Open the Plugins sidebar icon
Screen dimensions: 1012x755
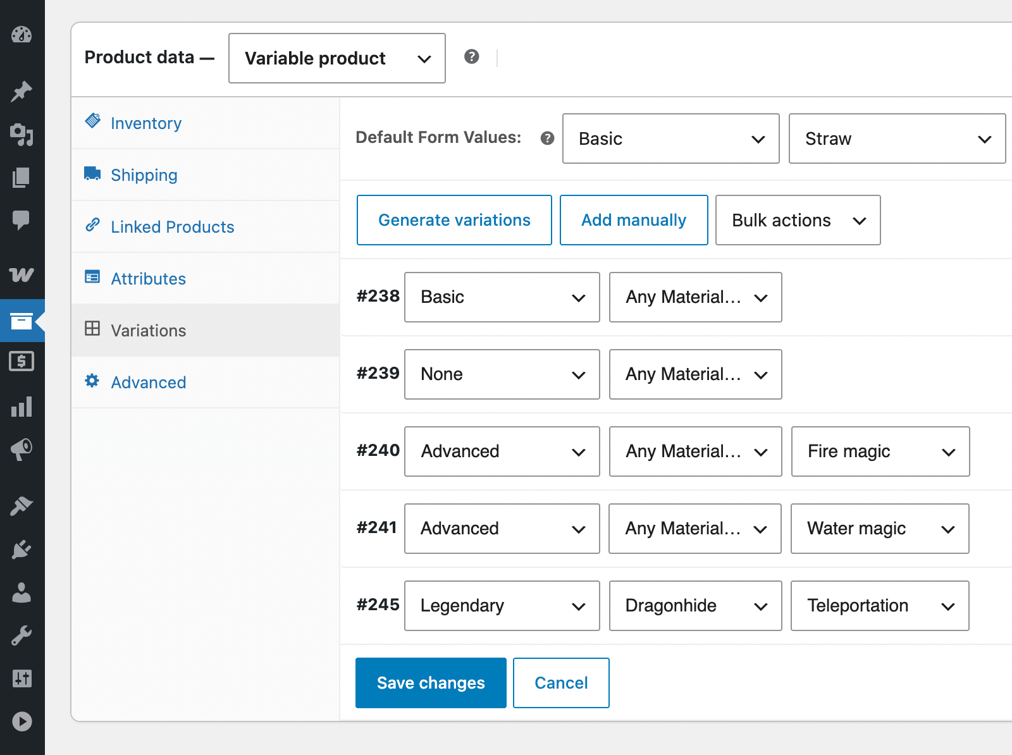tap(22, 549)
